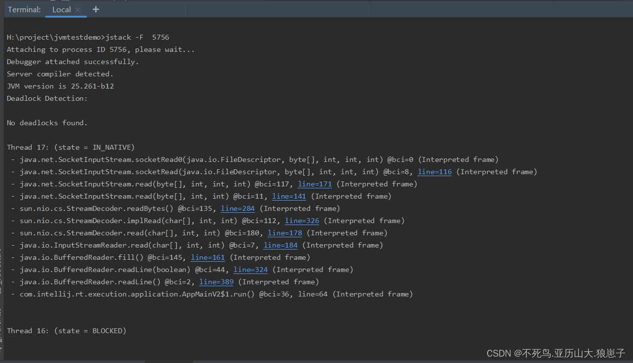Follow line=178 StreamDecoder.read link
Screen dimensions: 633x363
284,232
